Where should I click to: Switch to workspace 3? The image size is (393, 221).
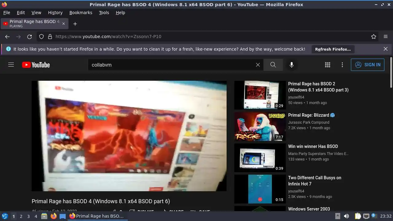pos(28,216)
